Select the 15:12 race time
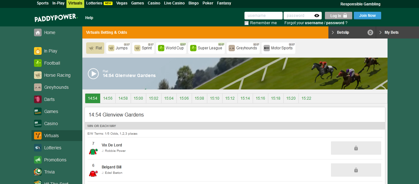This screenshot has width=419, height=184. 230,98
